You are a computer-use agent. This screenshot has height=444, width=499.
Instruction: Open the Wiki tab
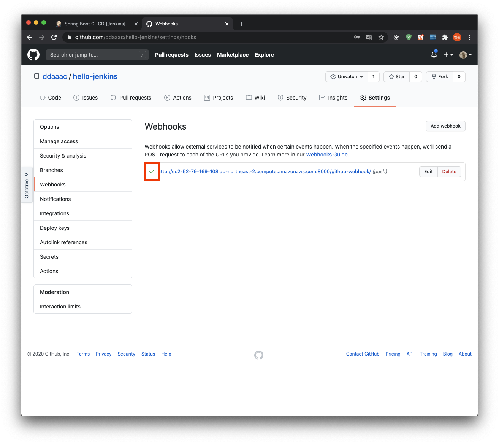(255, 98)
